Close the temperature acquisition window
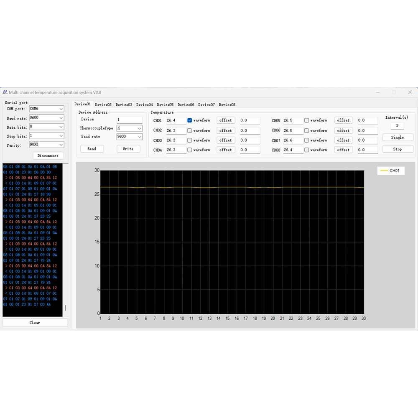 coord(410,92)
